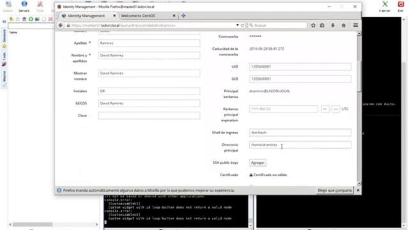Dismiss the Firefox data notification bar

coord(358,190)
